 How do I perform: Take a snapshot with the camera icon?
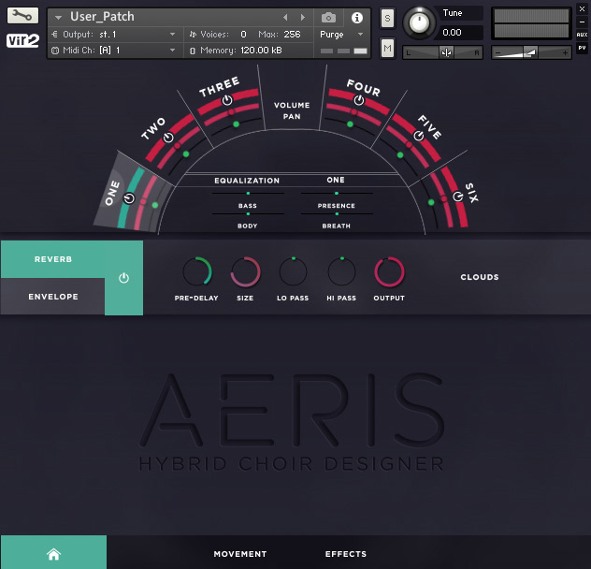328,18
